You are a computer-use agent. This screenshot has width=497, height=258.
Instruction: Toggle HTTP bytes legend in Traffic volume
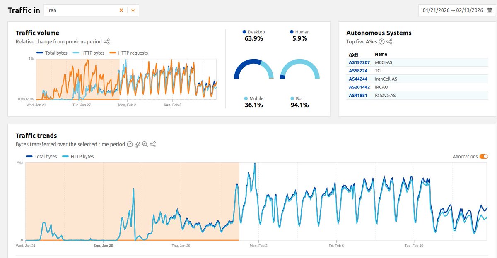click(x=88, y=53)
